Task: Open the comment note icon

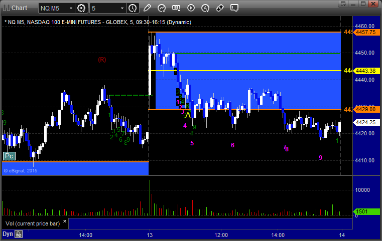Action: pyautogui.click(x=234, y=8)
